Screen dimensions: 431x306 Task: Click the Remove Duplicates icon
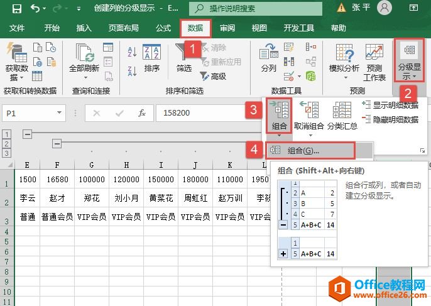click(x=289, y=62)
